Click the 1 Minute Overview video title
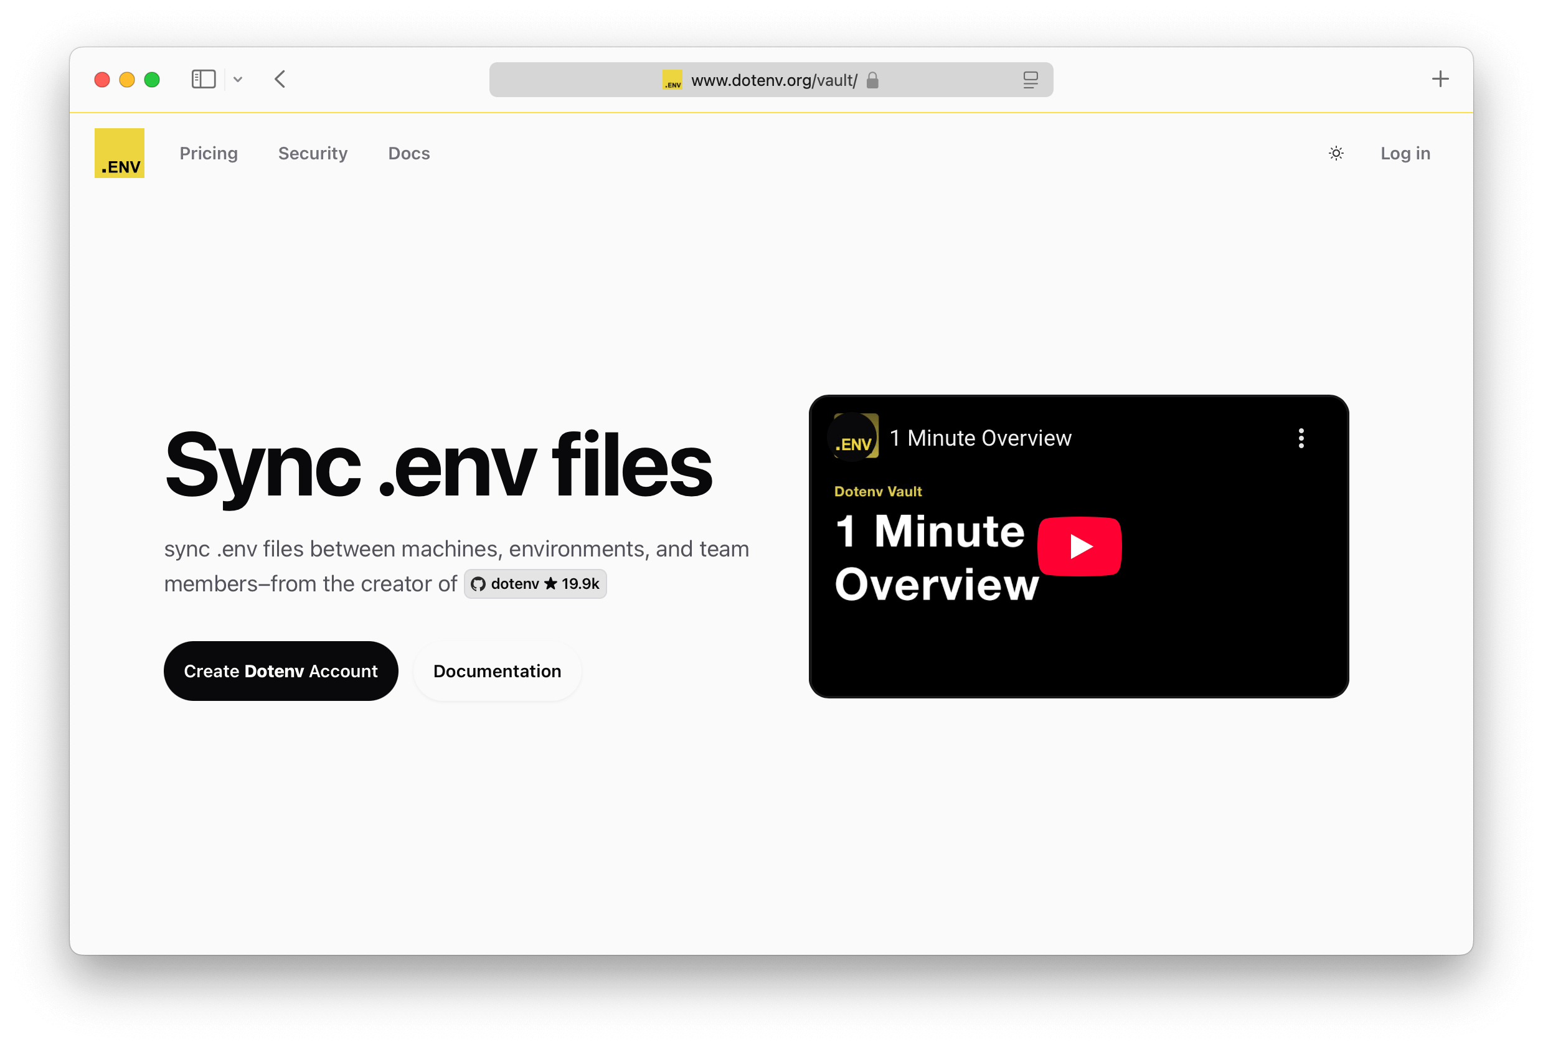Screen dimensions: 1543x1047 [x=980, y=438]
